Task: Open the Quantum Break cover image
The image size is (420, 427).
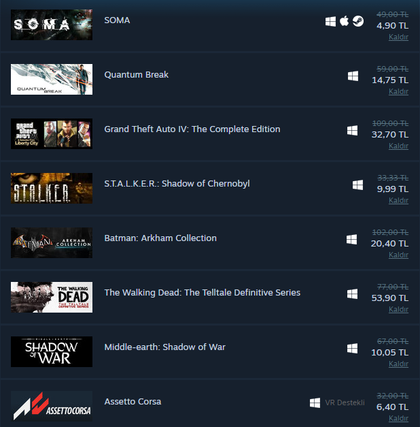Action: (x=52, y=79)
